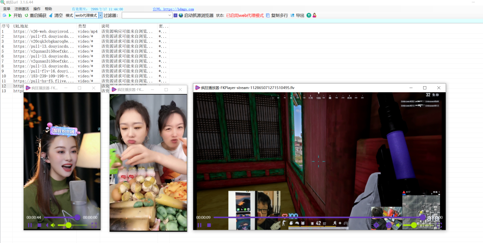The width and height of the screenshot is (483, 243).
Task: Seek the purple progress bar in left player
Action: click(x=62, y=218)
